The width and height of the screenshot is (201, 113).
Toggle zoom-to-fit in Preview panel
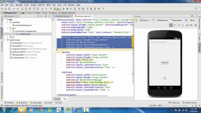[x=171, y=25]
